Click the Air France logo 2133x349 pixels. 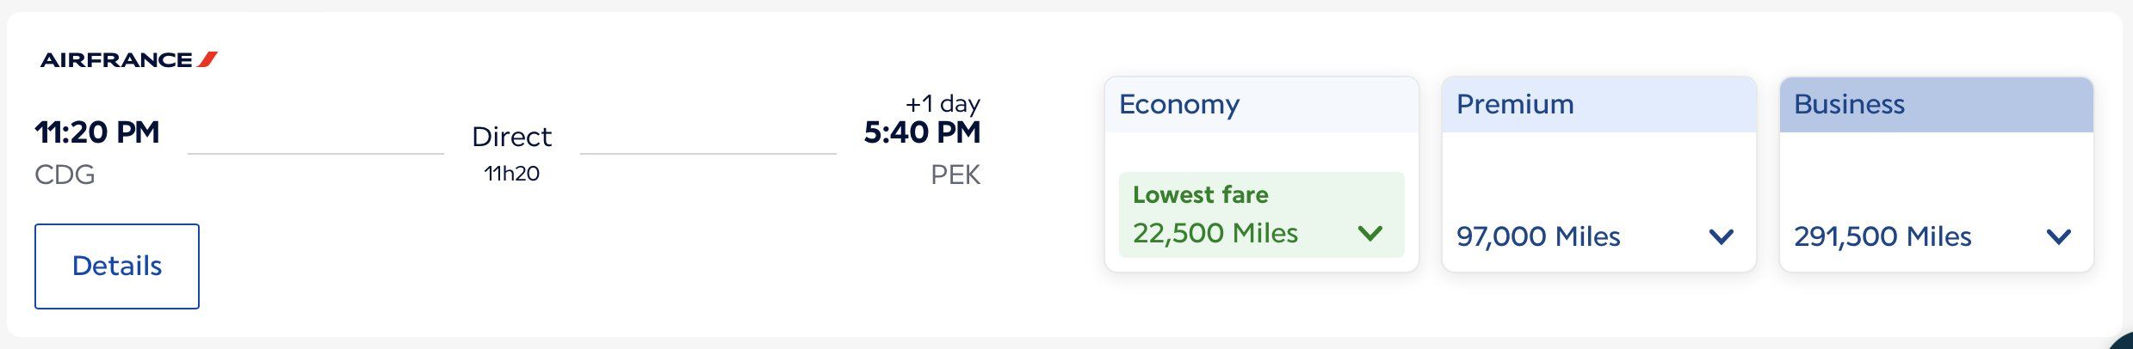pyautogui.click(x=129, y=59)
